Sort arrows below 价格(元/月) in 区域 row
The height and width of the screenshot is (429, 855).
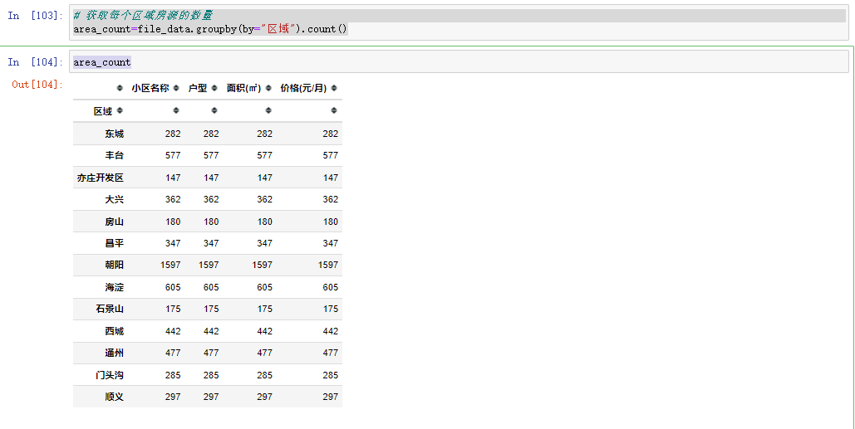click(x=334, y=110)
